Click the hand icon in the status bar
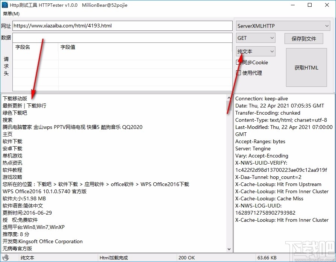Screen dimensions: 336x262 click(x=6, y=257)
